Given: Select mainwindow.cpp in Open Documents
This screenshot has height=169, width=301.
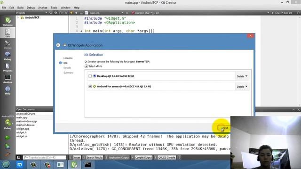Looking at the screenshot, I should coord(26,121).
